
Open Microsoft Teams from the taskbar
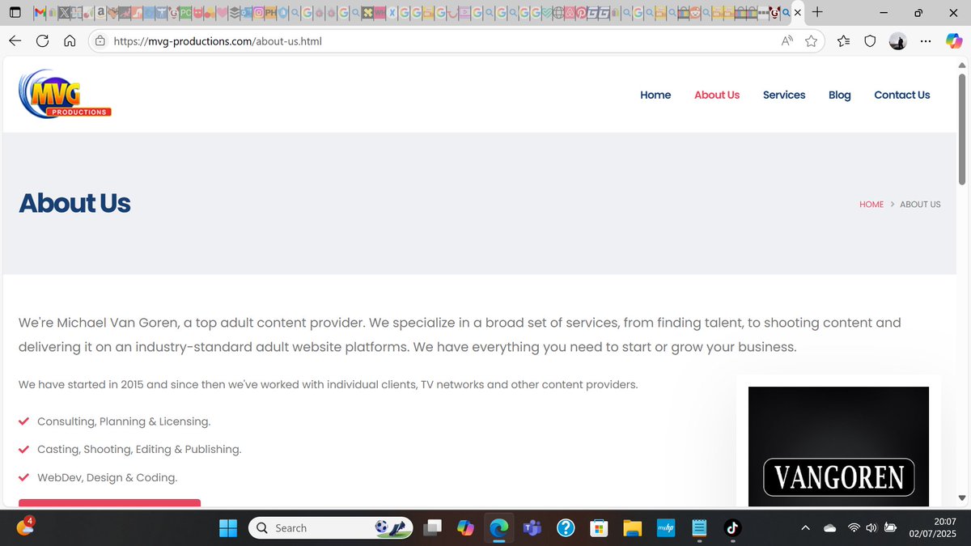(x=532, y=528)
